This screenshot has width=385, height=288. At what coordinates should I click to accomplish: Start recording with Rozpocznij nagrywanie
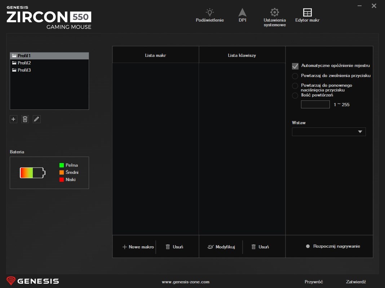[333, 246]
